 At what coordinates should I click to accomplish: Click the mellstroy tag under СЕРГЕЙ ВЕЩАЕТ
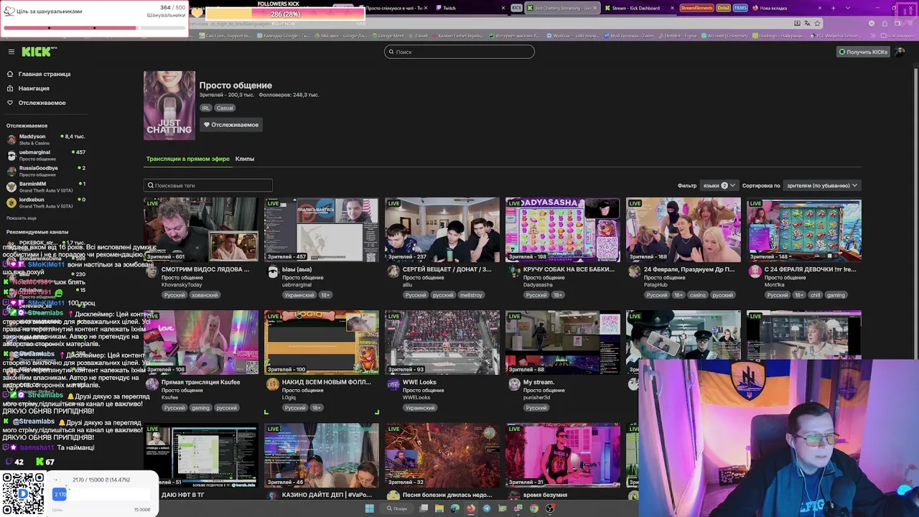pos(471,295)
